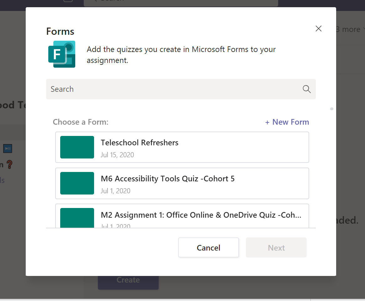Pick M2 Assignment 1: Office Online quiz
Viewport: 365px width, 301px height.
pos(201,215)
